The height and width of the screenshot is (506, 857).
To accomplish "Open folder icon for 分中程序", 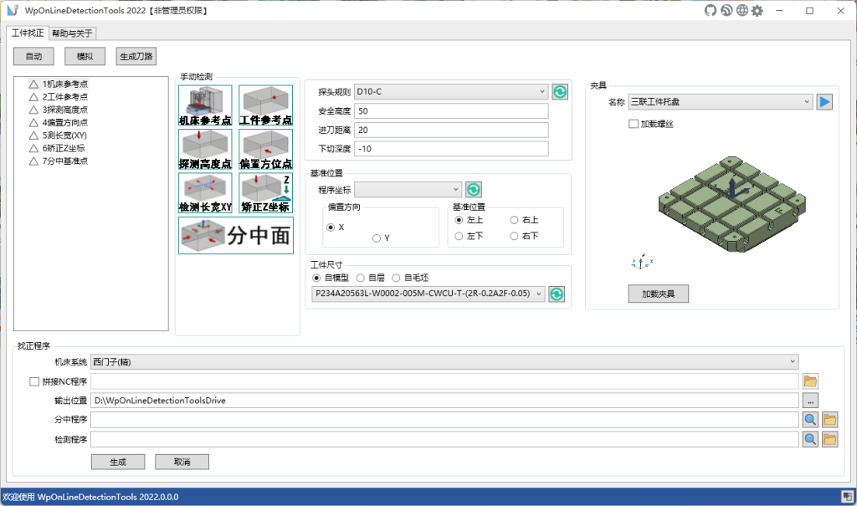I will [829, 420].
